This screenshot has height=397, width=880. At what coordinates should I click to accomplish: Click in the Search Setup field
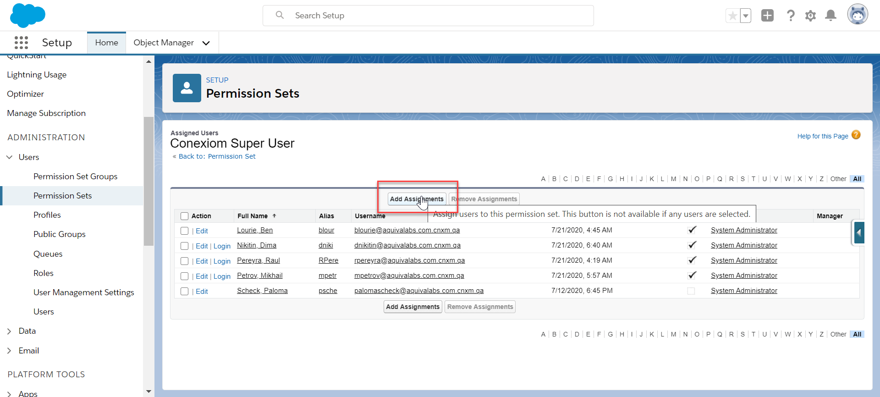[428, 16]
